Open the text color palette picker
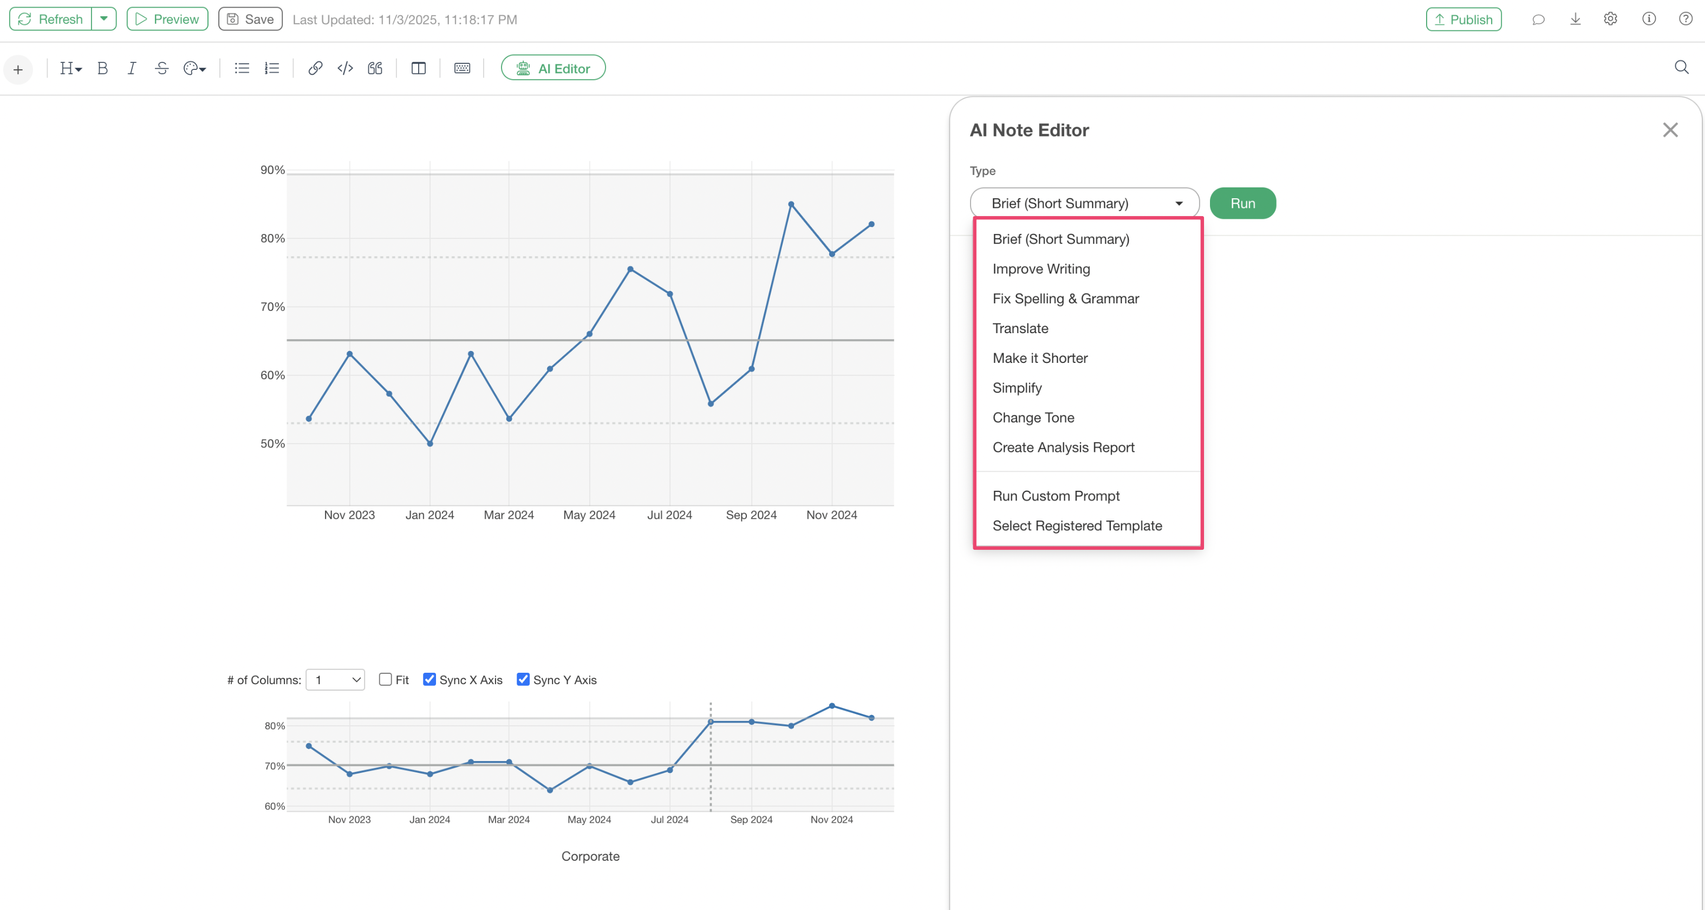 tap(194, 68)
